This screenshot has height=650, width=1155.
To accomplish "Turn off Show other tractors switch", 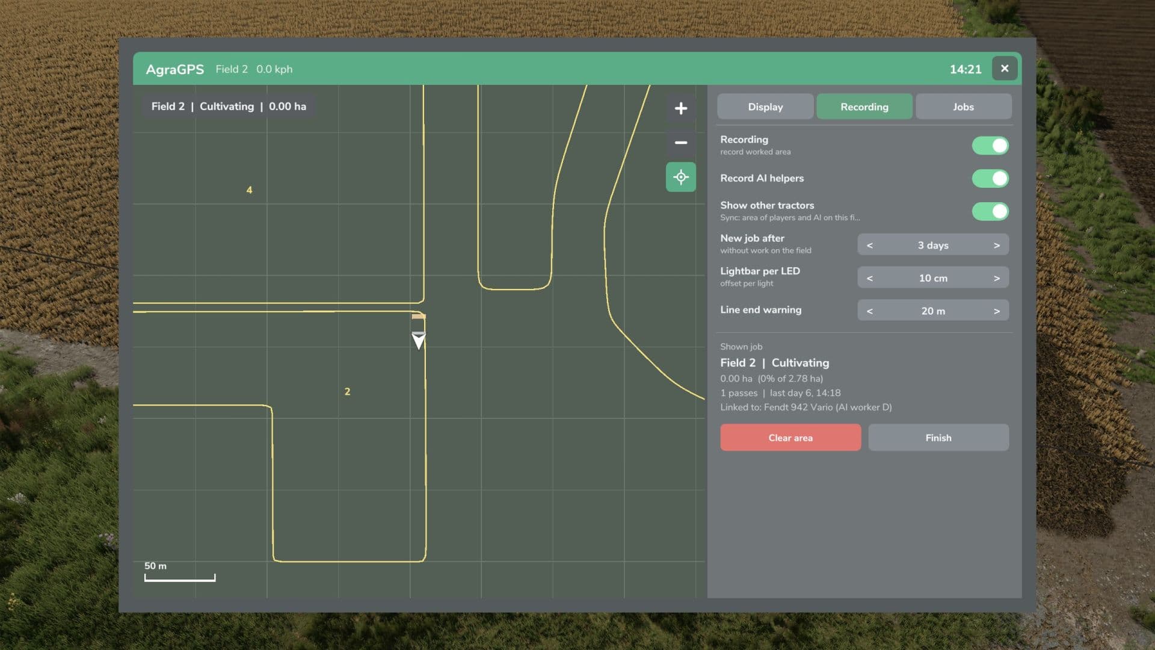I will tap(990, 211).
